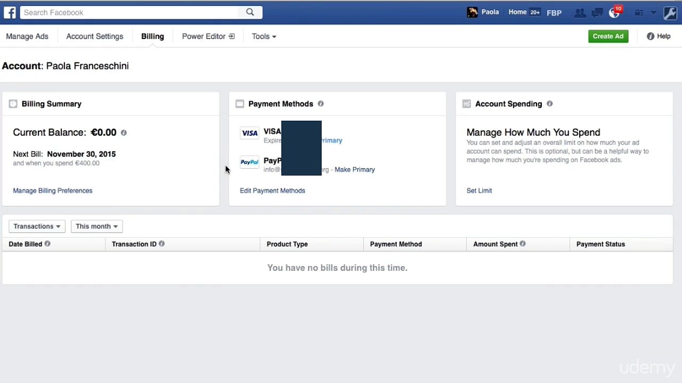Open Manage Billing Preferences link
682x383 pixels.
click(53, 190)
